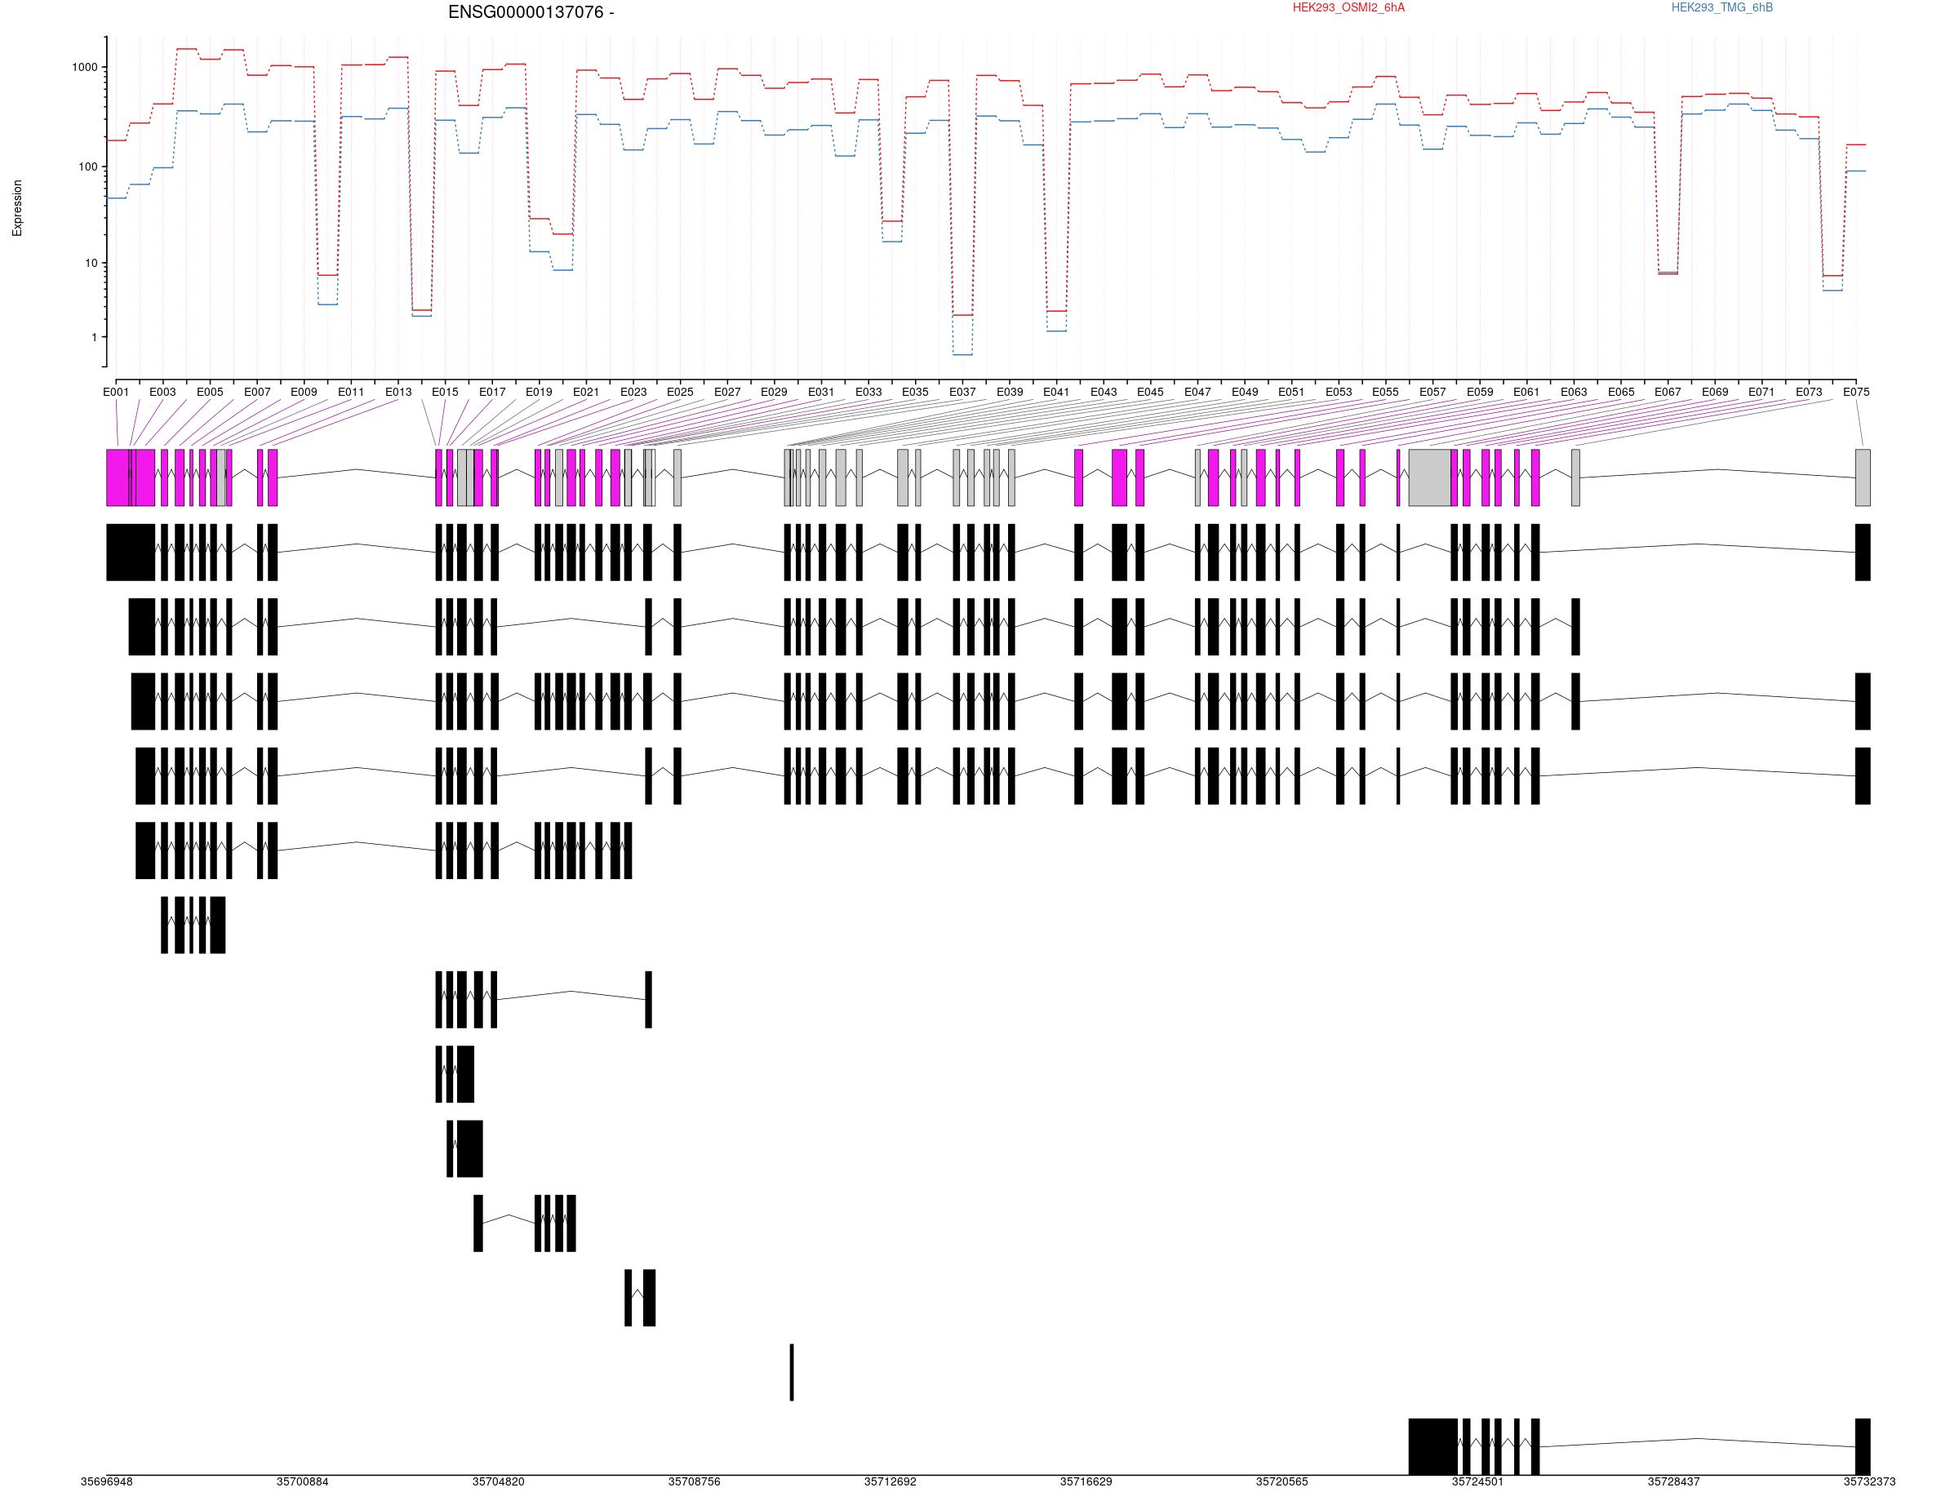1959x1501 pixels.
Task: Click exon bin label E067
Action: click(x=1667, y=393)
